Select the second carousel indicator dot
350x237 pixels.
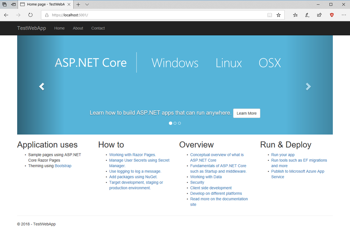click(x=175, y=123)
